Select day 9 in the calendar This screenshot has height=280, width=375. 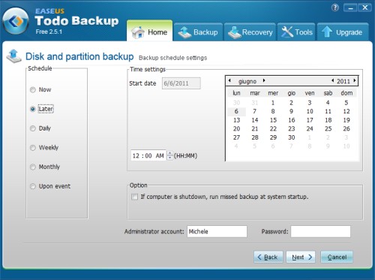292,111
